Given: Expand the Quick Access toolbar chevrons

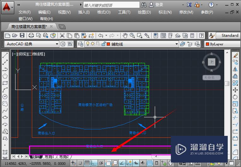Looking at the screenshot, I should 19,5.
